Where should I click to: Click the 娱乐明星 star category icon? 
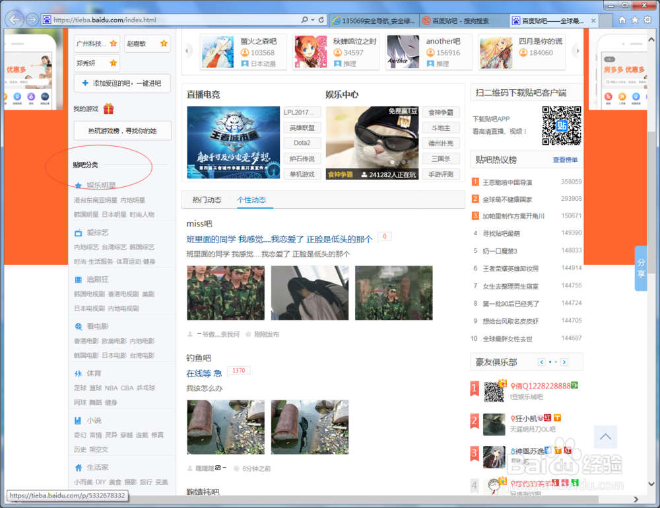(x=79, y=186)
